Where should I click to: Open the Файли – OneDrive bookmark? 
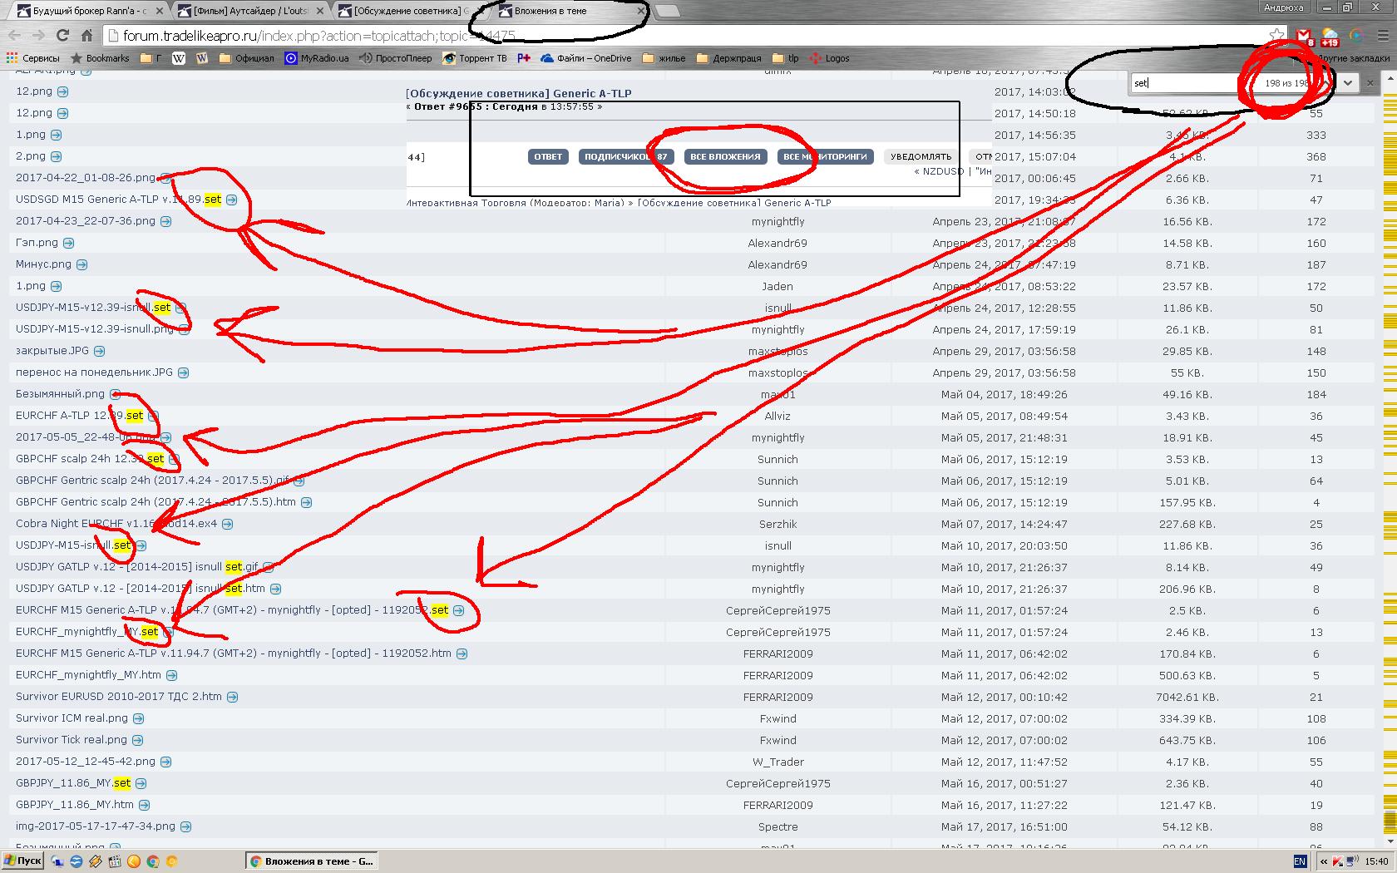click(x=586, y=58)
